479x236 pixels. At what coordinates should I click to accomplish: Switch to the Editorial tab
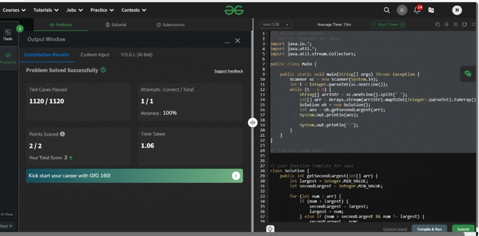(x=116, y=25)
